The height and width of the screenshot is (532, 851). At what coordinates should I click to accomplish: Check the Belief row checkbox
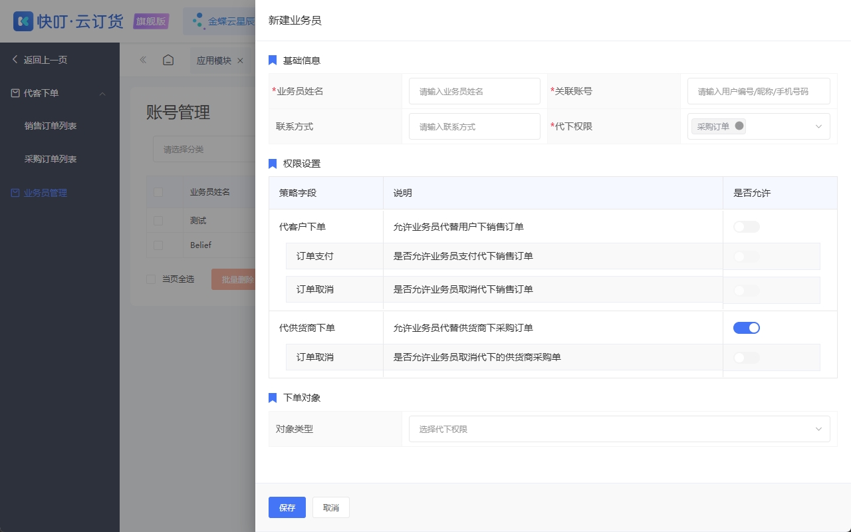158,245
